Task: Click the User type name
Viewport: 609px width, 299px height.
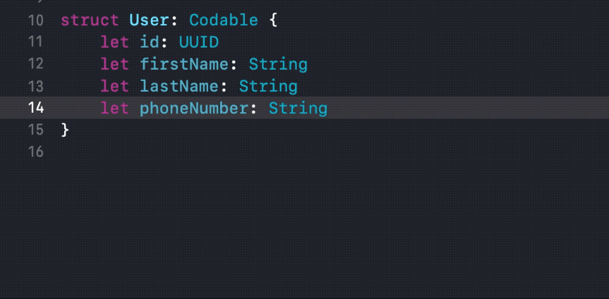Action: coord(148,20)
